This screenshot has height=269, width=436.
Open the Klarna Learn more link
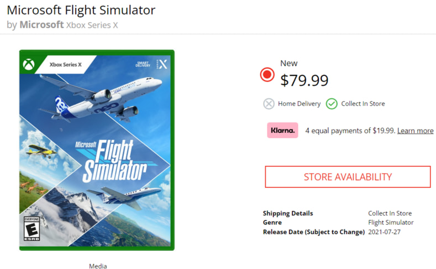pyautogui.click(x=415, y=131)
